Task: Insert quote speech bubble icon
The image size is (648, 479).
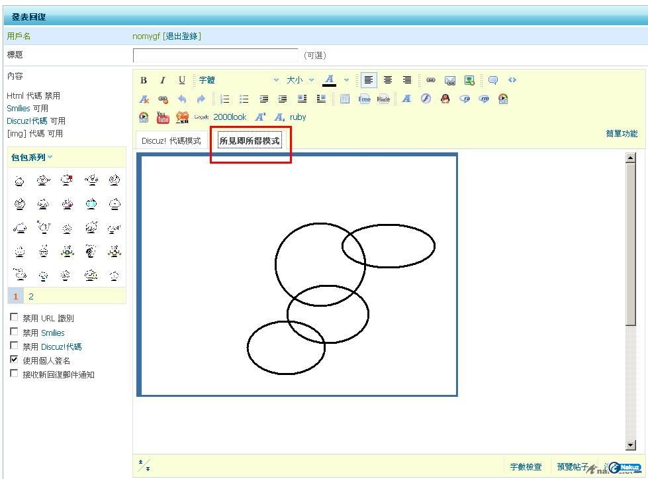Action: coord(492,80)
